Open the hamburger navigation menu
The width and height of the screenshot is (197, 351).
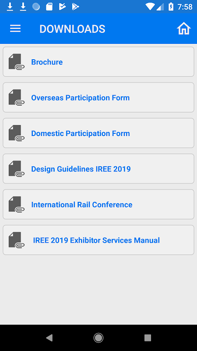click(x=15, y=29)
